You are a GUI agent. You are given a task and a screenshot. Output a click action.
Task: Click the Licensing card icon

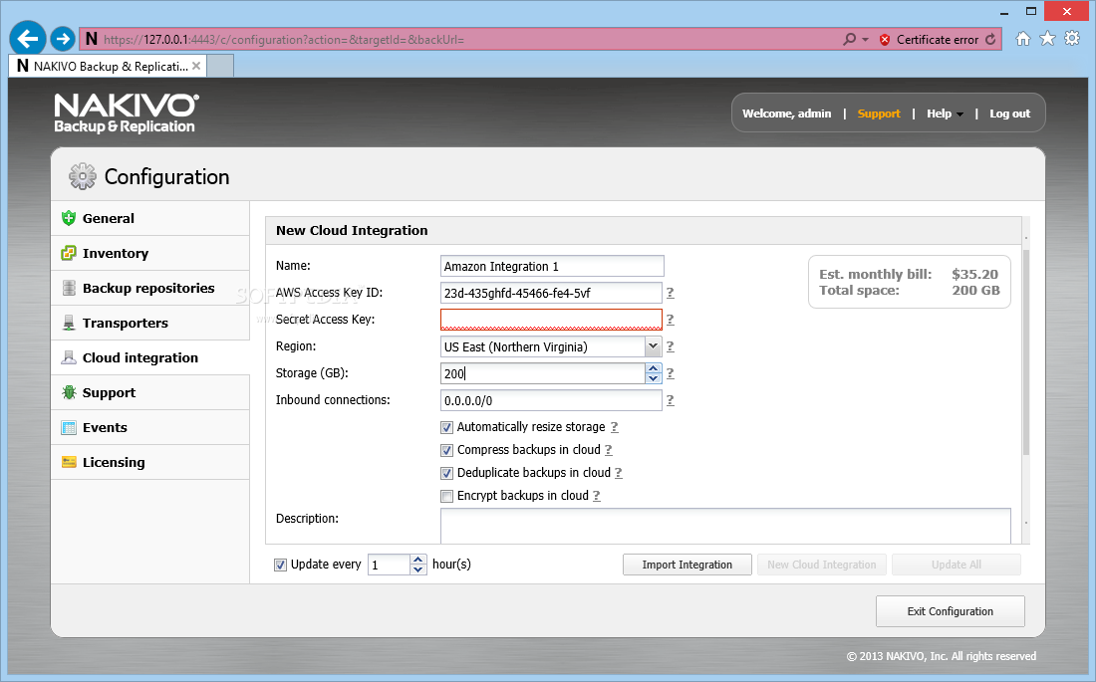(x=69, y=462)
